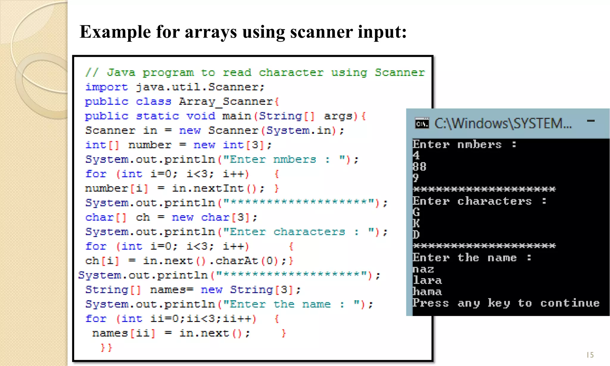Click the 'int[] number = new int[3];' line
The width and height of the screenshot is (610, 366).
(x=178, y=145)
